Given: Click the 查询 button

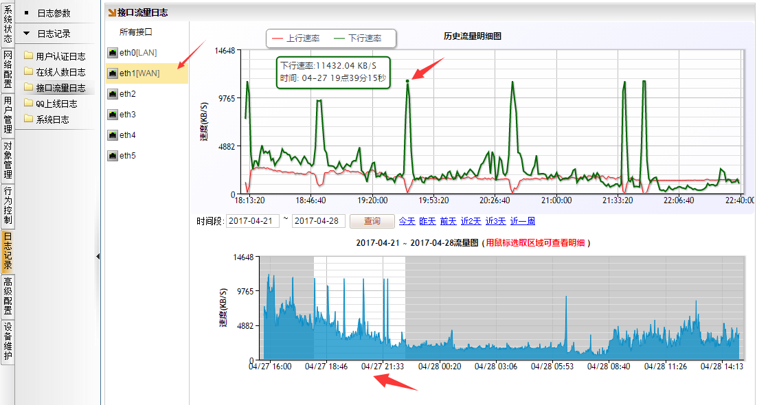Looking at the screenshot, I should point(372,221).
